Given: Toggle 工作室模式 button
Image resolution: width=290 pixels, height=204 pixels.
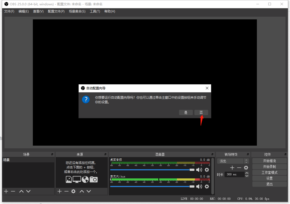Looking at the screenshot, I should tap(269, 172).
